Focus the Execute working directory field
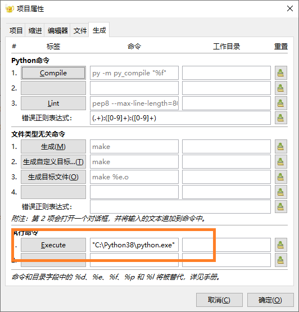The width and height of the screenshot is (299, 312). tap(226, 245)
